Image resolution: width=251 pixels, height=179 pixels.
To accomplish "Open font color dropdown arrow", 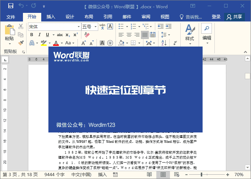I will click(x=62, y=43).
